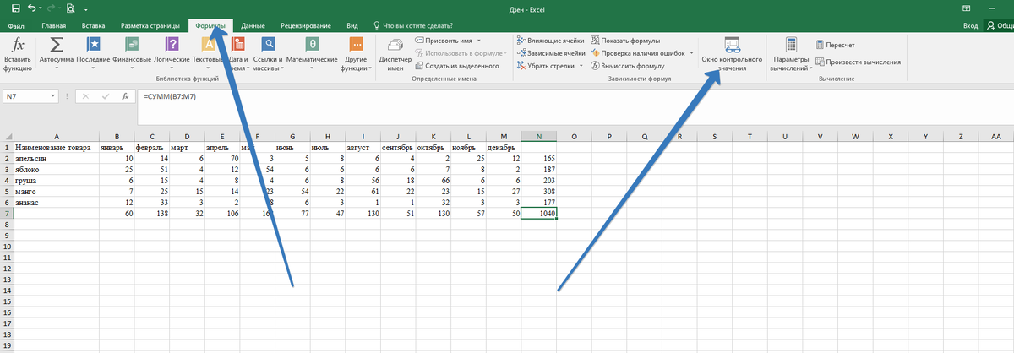The image size is (1014, 353).
Task: Switch to the Вставка tab
Action: [93, 26]
